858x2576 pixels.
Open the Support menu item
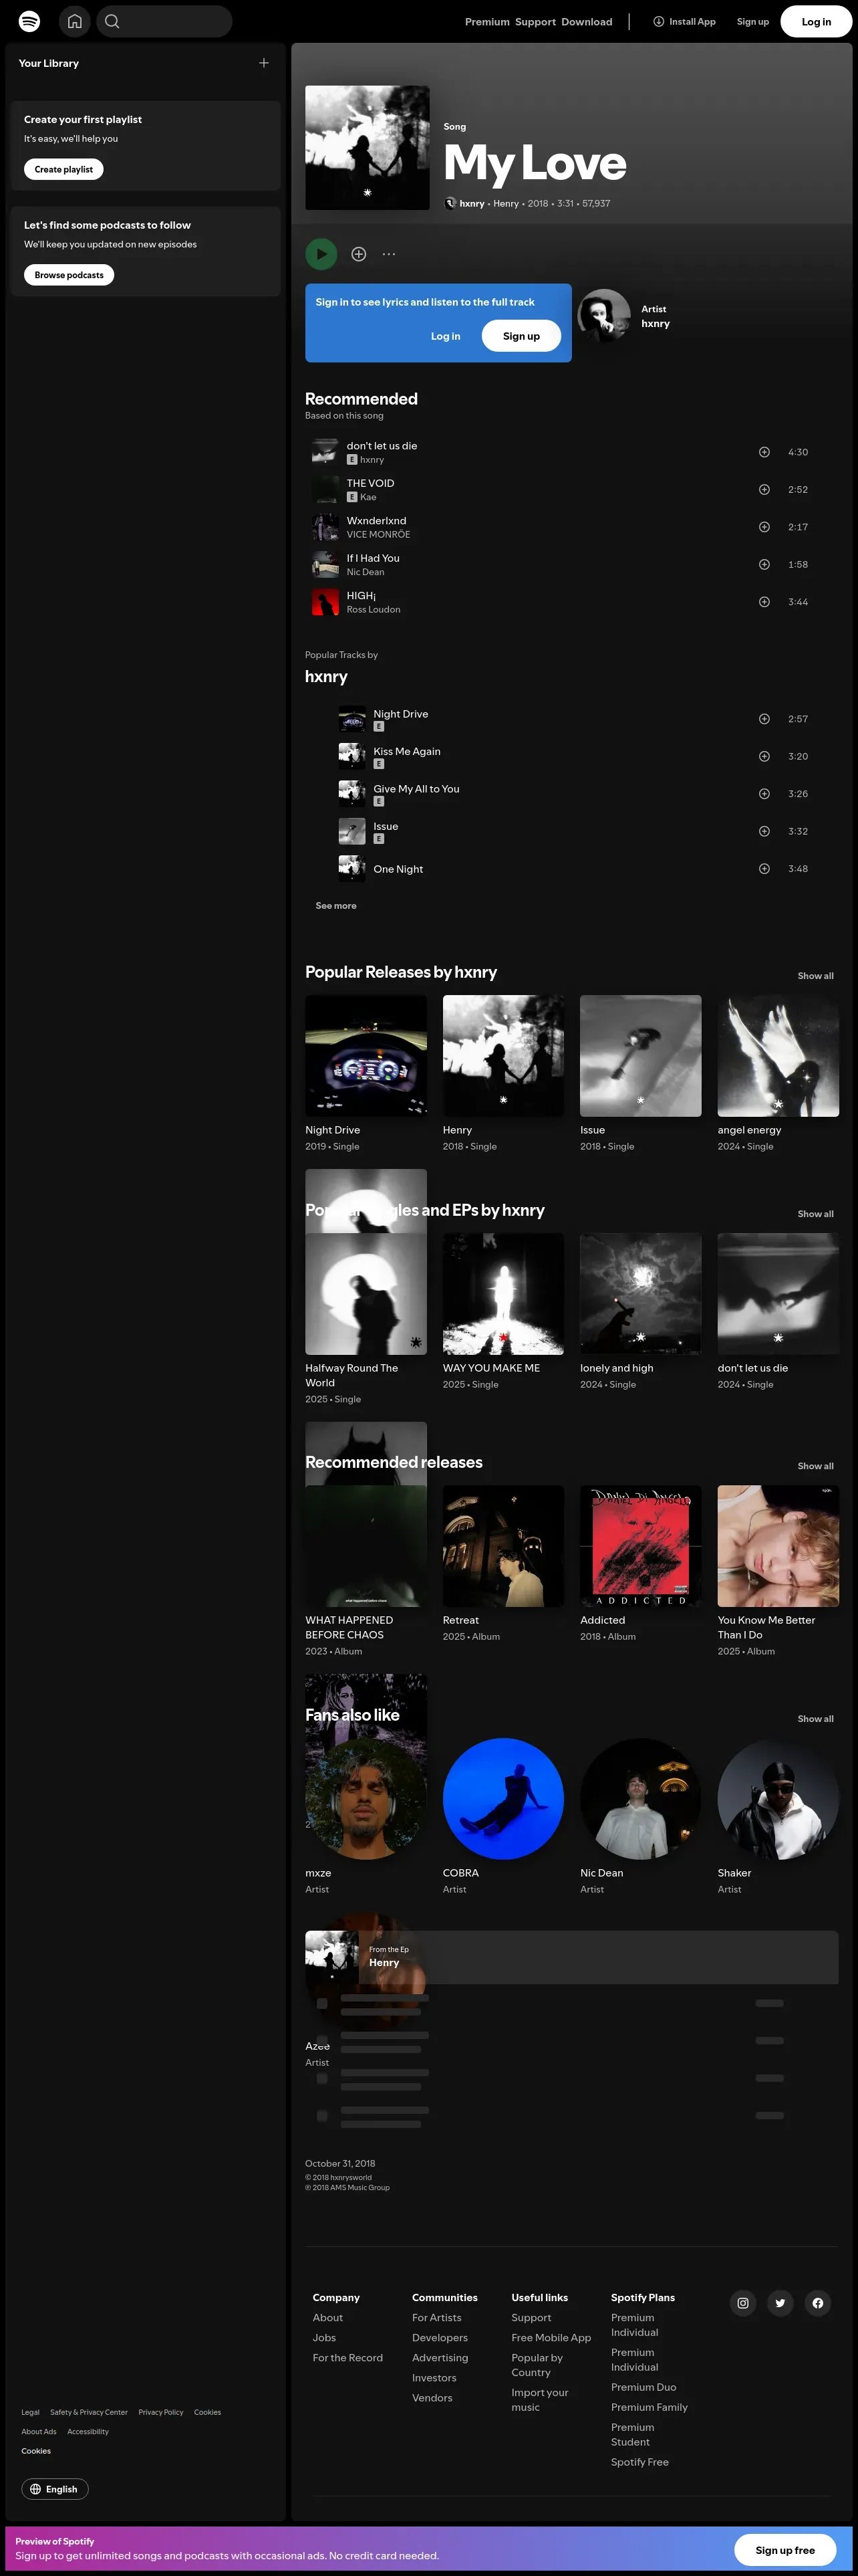[535, 22]
